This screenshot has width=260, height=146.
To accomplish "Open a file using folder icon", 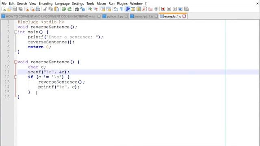I will [9, 9].
